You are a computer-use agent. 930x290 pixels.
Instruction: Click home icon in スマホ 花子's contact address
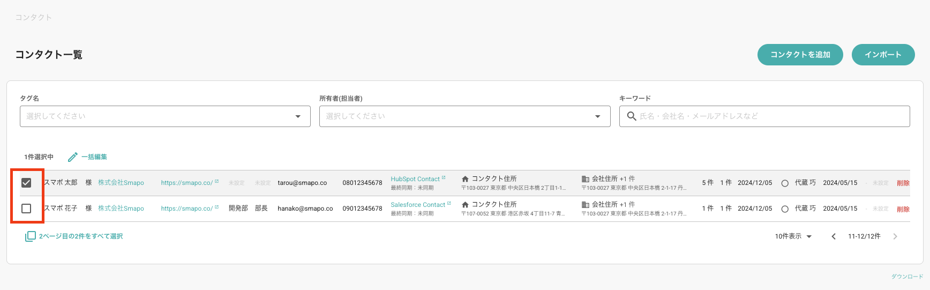point(465,205)
